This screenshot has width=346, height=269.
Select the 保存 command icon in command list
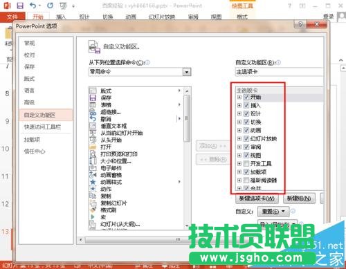click(x=93, y=98)
